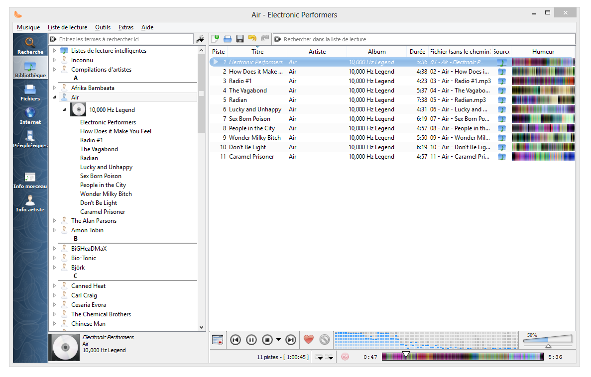Open the Fichiers sidebar tab
The height and width of the screenshot is (377, 591).
[30, 92]
